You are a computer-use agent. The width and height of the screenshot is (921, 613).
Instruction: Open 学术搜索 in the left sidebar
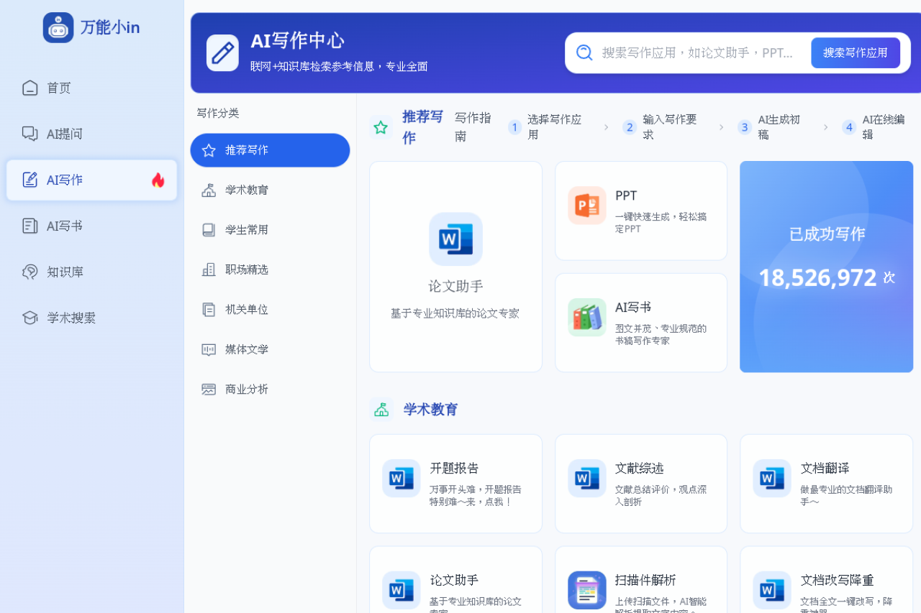point(91,318)
